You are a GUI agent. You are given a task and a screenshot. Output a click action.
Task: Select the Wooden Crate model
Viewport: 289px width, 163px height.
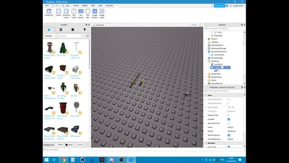63,72
